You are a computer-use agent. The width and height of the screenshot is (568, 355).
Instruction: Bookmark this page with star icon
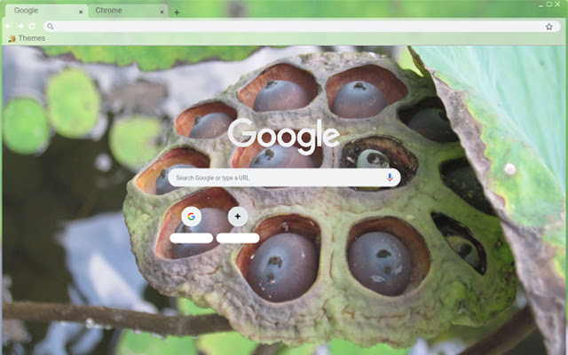(x=549, y=27)
